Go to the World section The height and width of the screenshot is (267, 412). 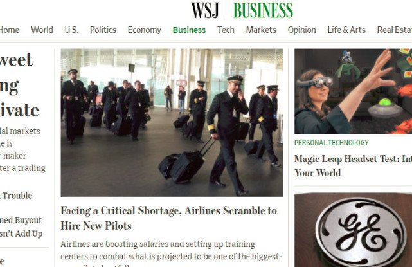[x=42, y=30]
